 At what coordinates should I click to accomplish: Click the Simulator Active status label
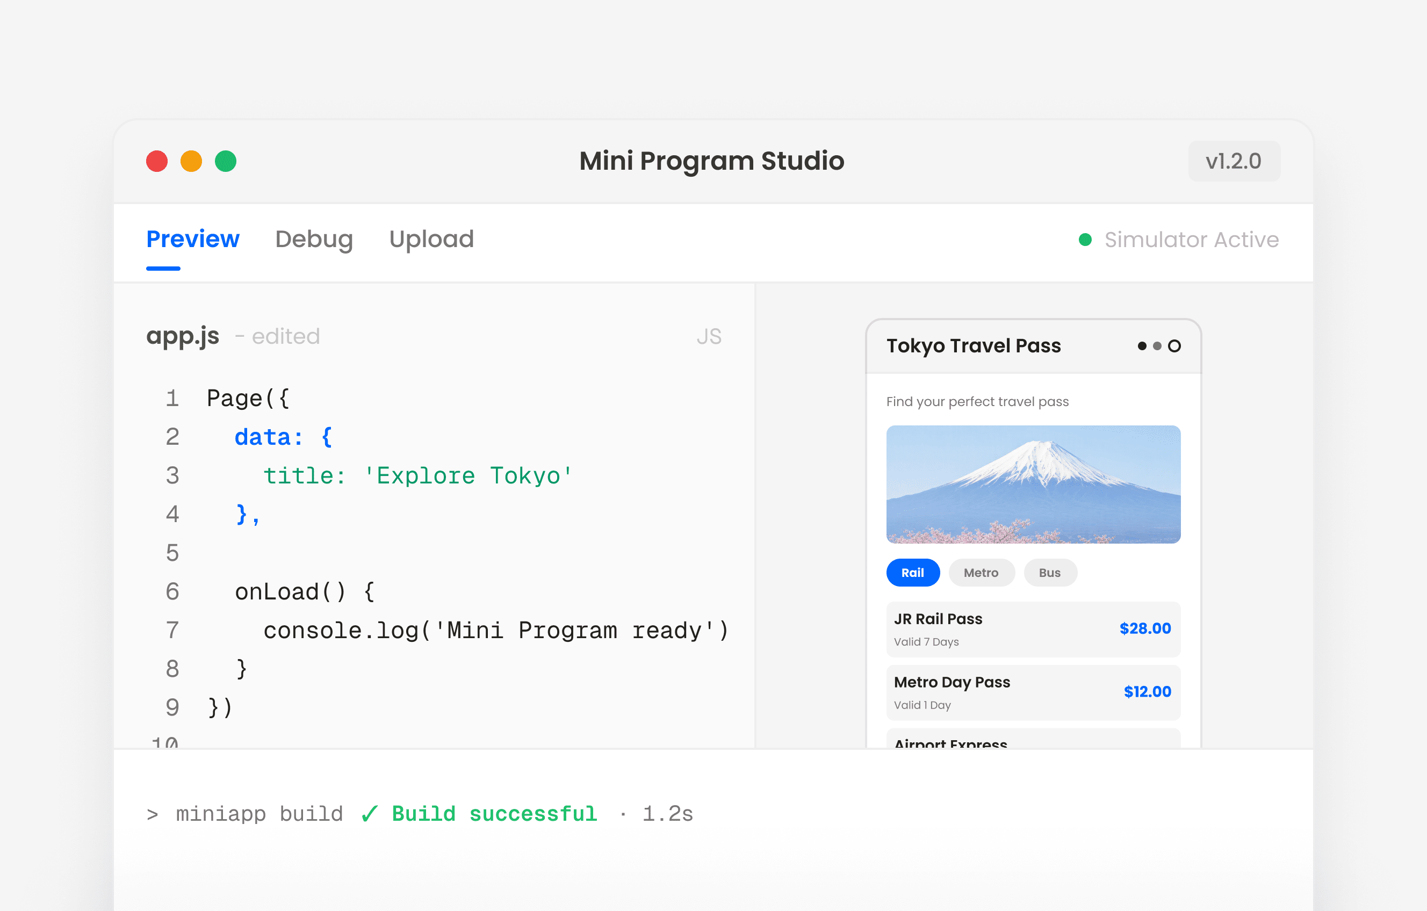pos(1192,240)
